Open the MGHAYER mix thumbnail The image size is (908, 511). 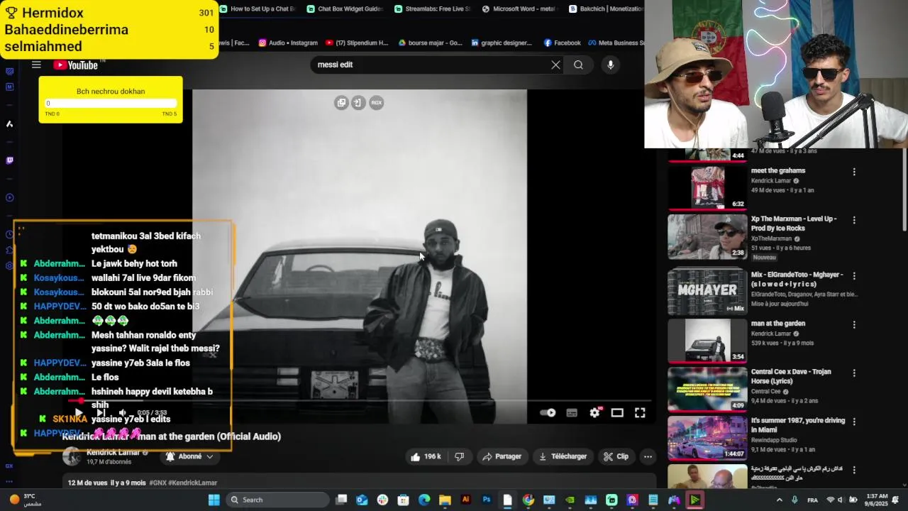707,291
